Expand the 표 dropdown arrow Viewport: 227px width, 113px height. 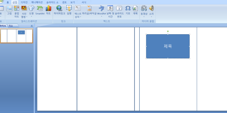click(x=1, y=17)
